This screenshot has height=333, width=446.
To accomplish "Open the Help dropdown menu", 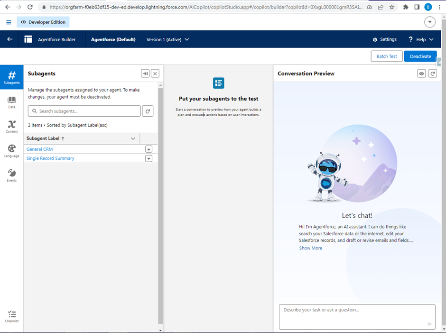I will (421, 39).
